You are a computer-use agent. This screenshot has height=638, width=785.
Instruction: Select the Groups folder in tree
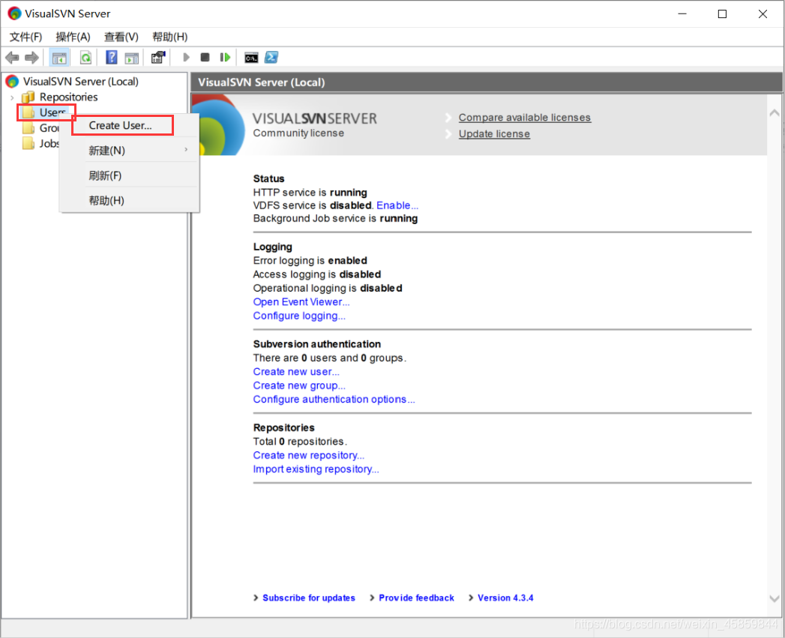pos(40,128)
